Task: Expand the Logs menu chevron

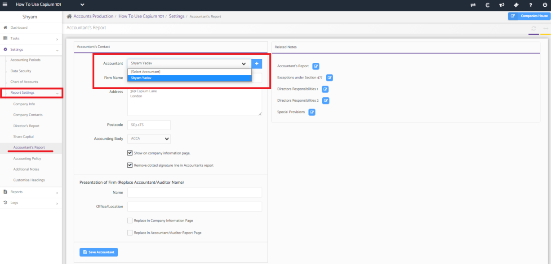Action: tap(57, 203)
